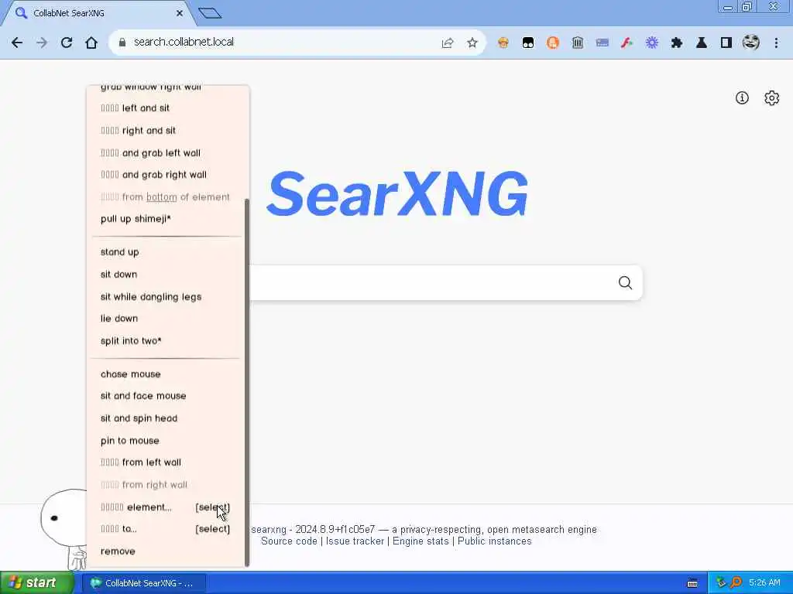Open the SearXNG about info icon
Image resolution: width=793 pixels, height=594 pixels.
(742, 98)
